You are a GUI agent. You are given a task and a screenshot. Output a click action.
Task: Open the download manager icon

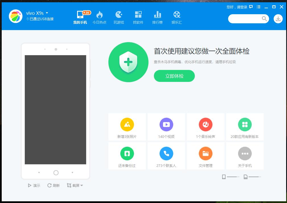pyautogui.click(x=278, y=19)
